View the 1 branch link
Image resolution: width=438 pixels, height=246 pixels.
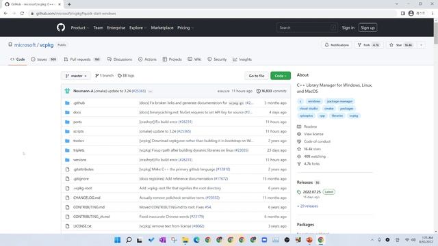tap(104, 76)
